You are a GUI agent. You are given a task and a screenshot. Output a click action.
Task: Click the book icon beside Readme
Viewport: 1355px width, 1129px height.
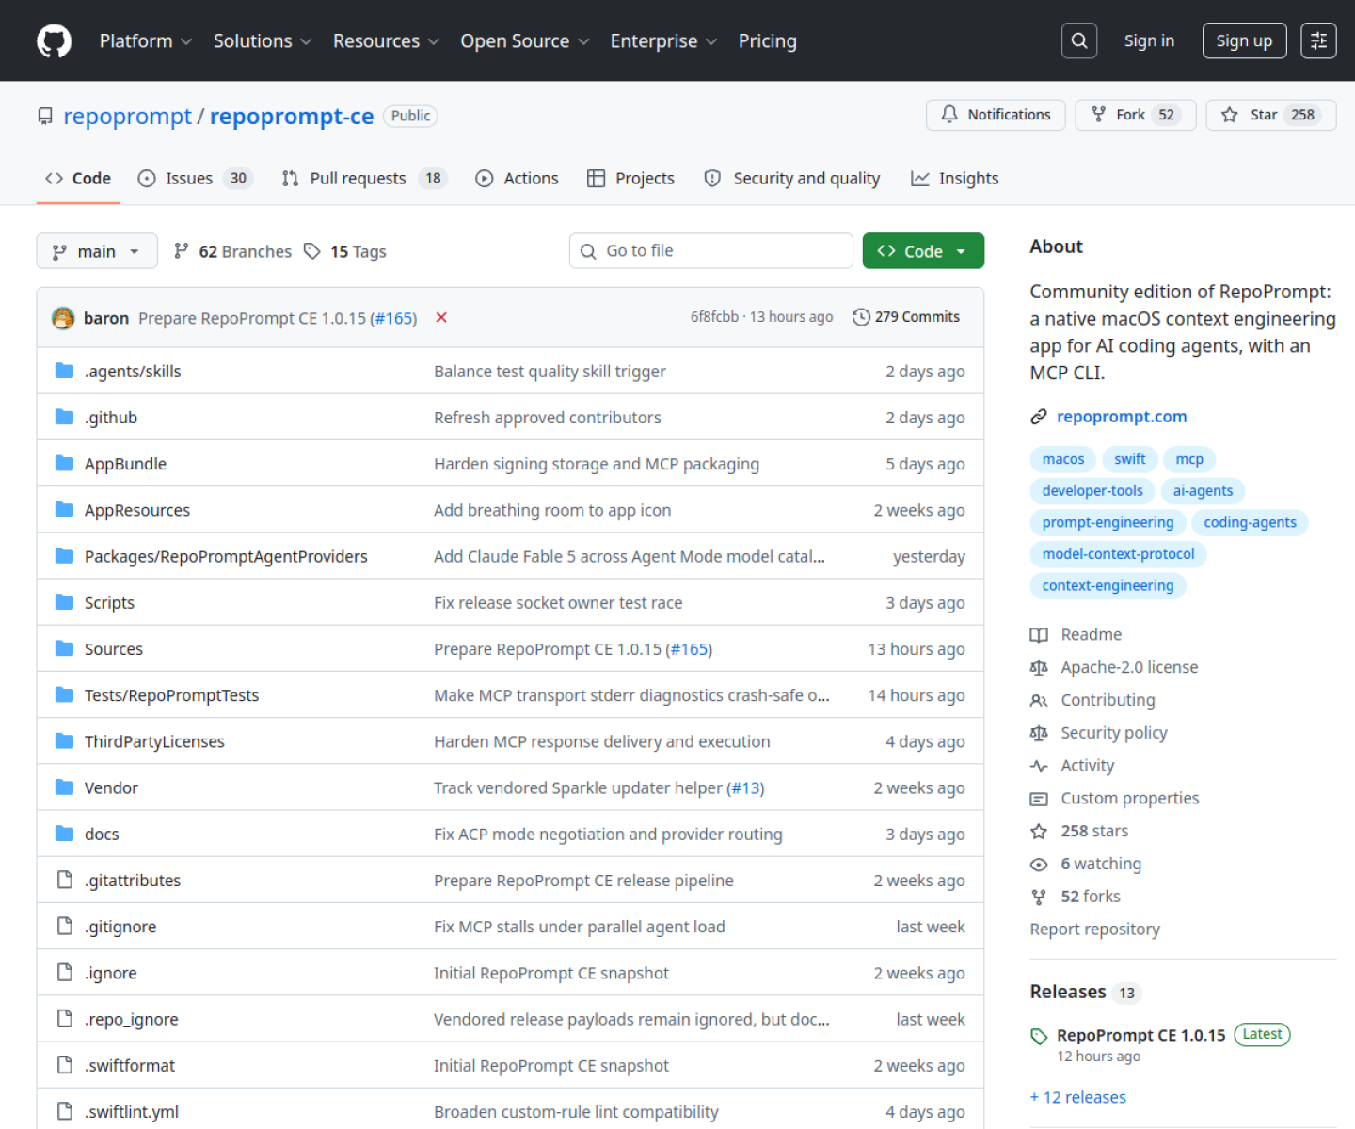1039,635
